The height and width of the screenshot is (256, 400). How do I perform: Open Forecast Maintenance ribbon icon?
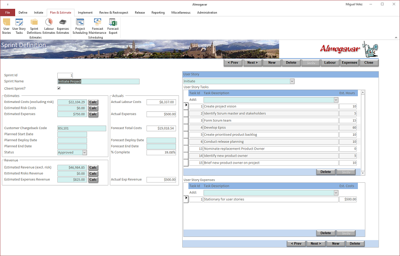point(97,26)
